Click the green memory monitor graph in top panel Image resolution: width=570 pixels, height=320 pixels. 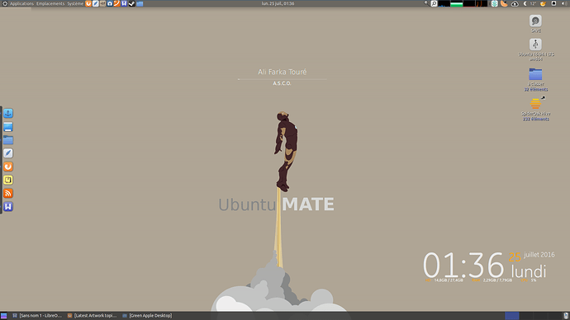point(457,3)
